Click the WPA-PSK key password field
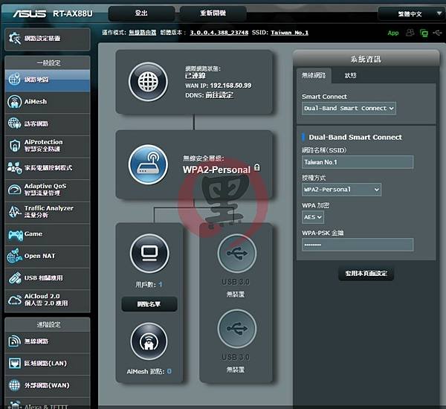This screenshot has height=409, width=446. 358,245
